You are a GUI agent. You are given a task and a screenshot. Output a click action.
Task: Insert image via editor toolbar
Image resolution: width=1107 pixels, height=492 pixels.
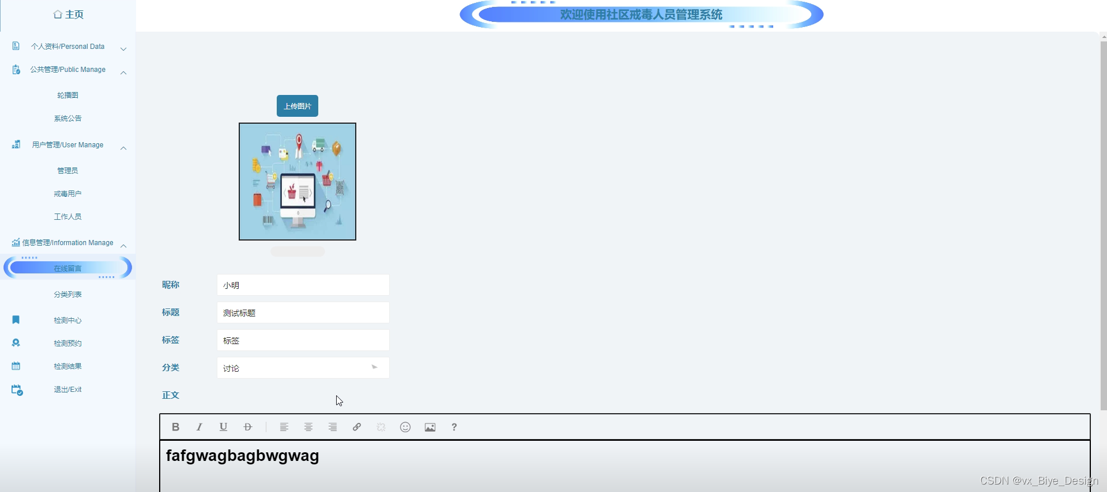430,427
